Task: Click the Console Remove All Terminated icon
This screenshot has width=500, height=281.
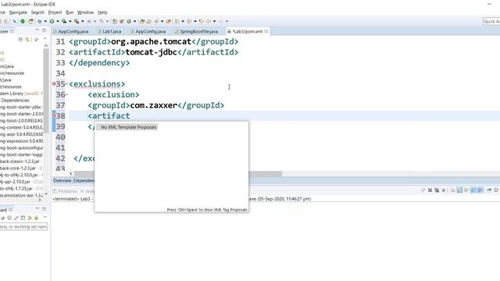Action: pos(437,190)
